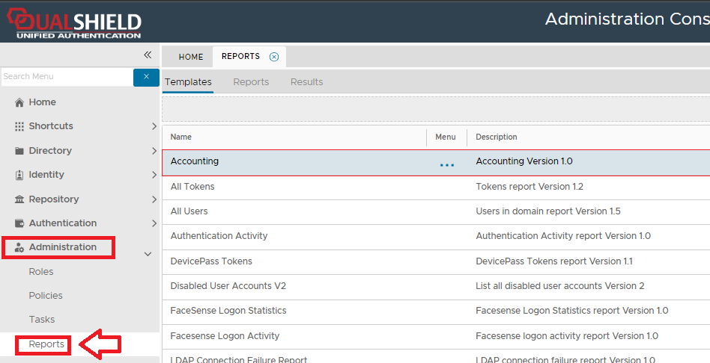Open Policies under Administration
Screen dimensions: 710x363
point(46,296)
